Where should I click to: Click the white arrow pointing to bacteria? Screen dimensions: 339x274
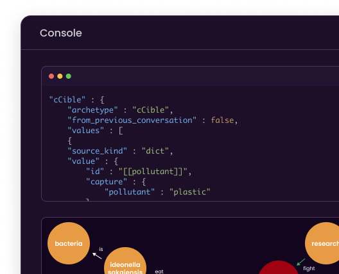97,255
